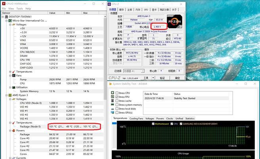This screenshot has height=159, width=260.
Task: Click the 验证 (validate) button in CPU-Z
Action: [x=162, y=78]
